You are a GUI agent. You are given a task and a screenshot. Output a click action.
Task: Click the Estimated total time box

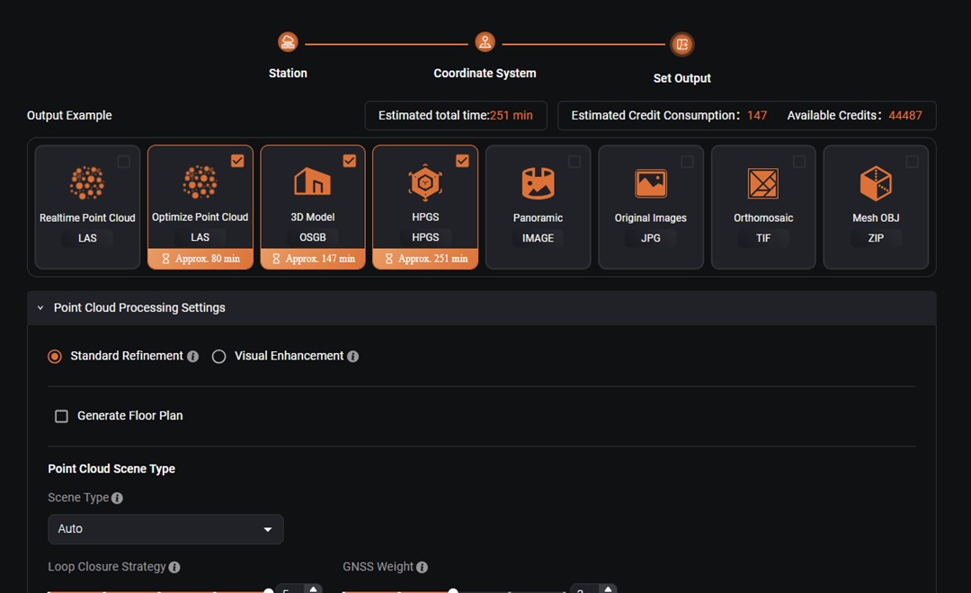pyautogui.click(x=456, y=116)
